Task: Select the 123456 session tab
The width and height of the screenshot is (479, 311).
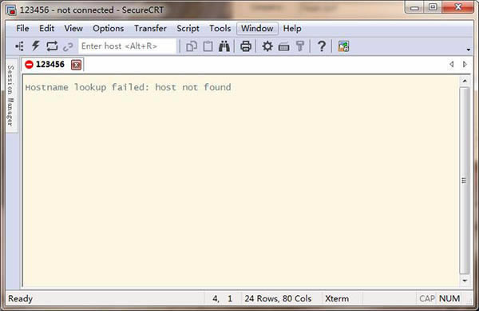Action: (x=50, y=65)
